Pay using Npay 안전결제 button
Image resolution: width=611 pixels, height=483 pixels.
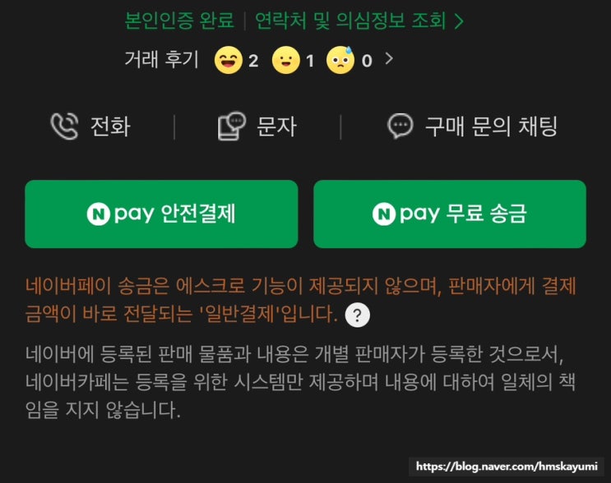pyautogui.click(x=161, y=214)
